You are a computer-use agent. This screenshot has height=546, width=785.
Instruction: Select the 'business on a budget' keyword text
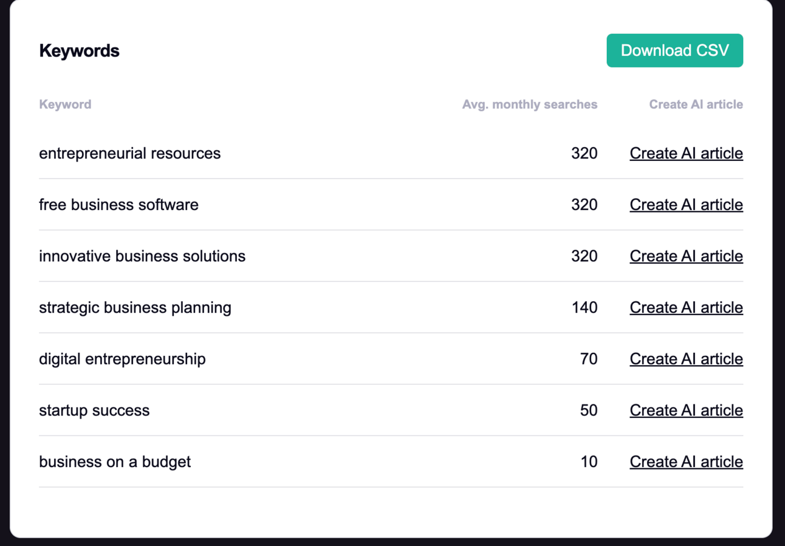click(x=115, y=462)
